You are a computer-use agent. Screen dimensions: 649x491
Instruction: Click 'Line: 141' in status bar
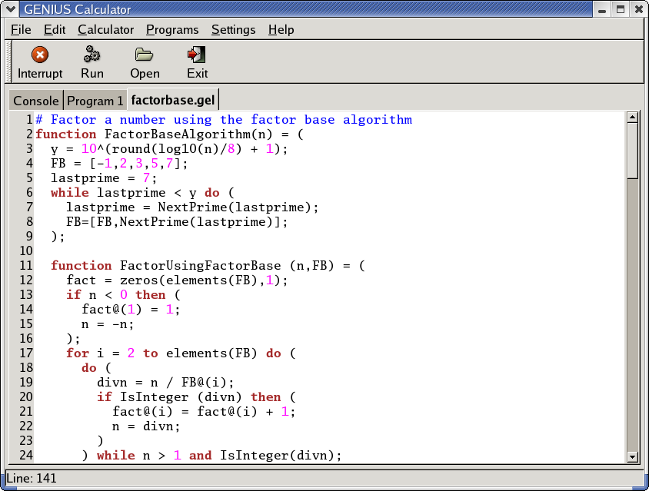coord(32,479)
